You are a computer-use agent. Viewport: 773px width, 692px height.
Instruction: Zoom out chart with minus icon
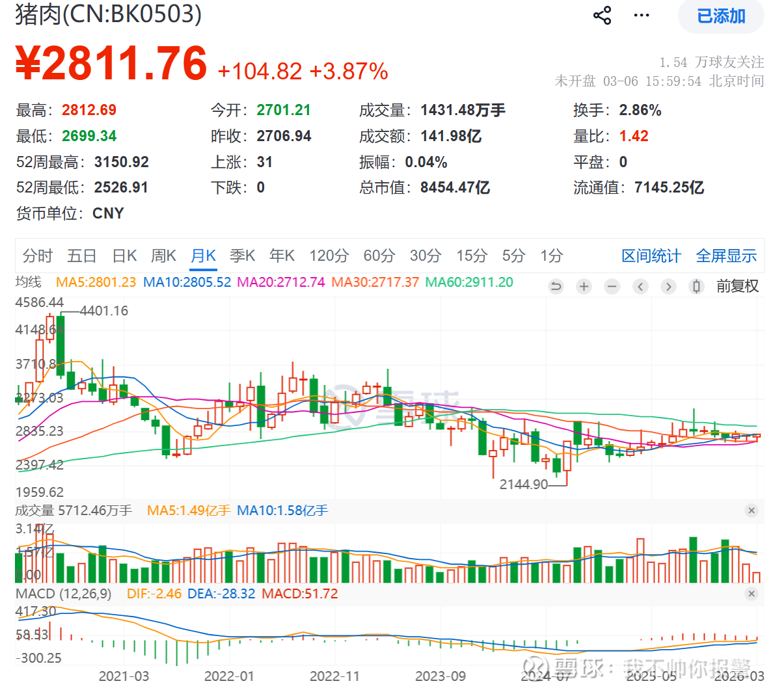(x=612, y=286)
